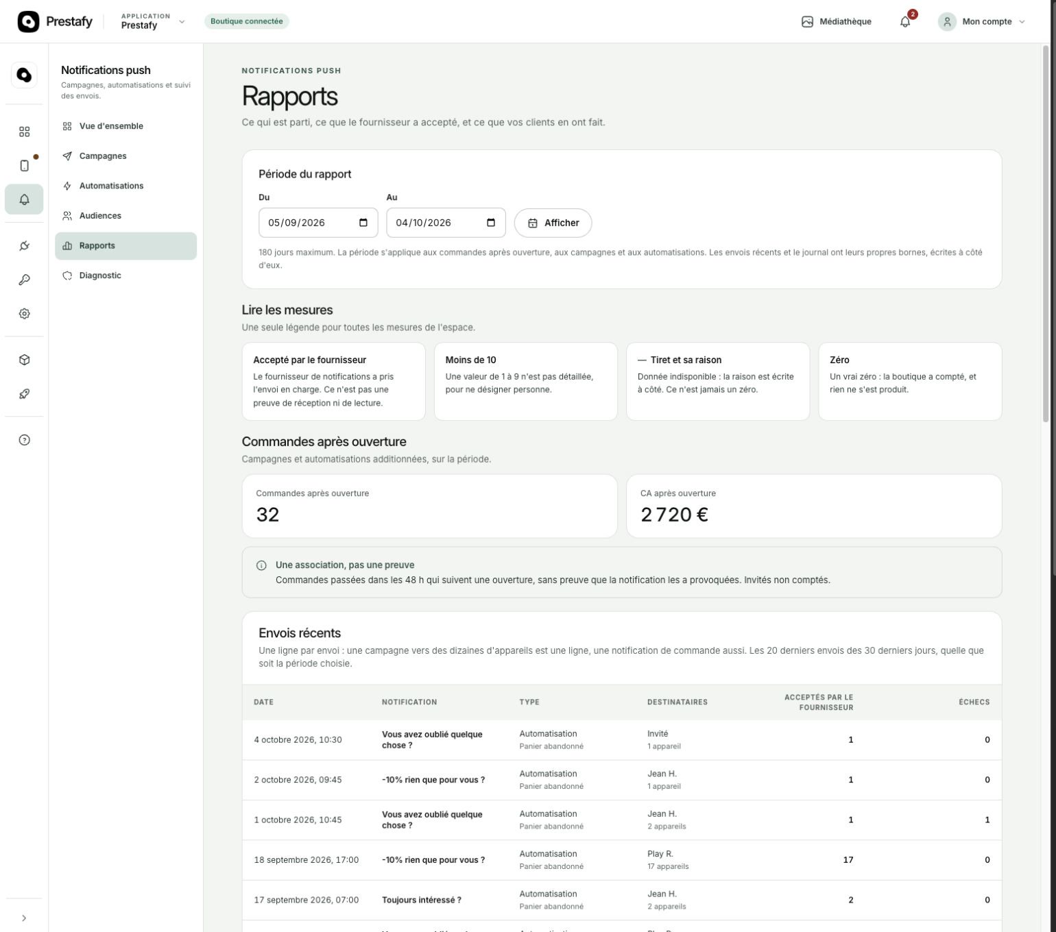This screenshot has height=932, width=1056.
Task: Open the mobile phone icon in the icon rail
Action: pyautogui.click(x=24, y=165)
